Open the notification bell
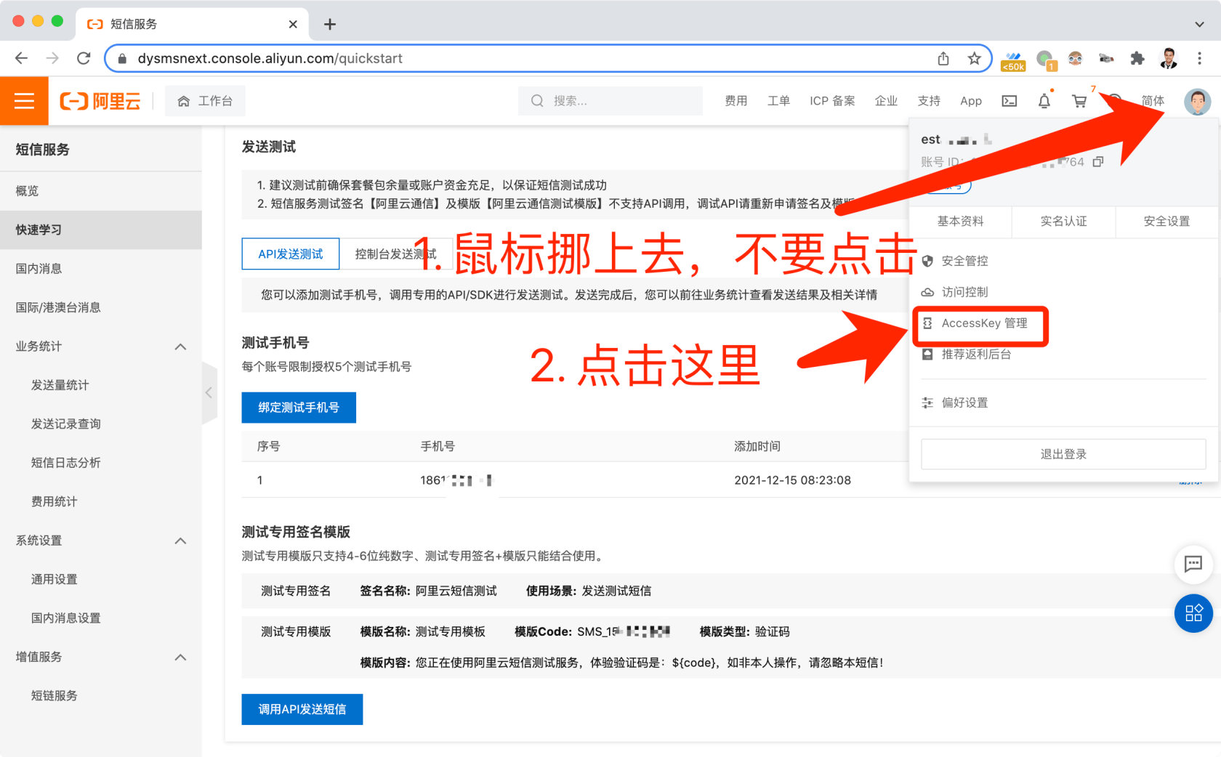Image resolution: width=1221 pixels, height=757 pixels. [1044, 101]
